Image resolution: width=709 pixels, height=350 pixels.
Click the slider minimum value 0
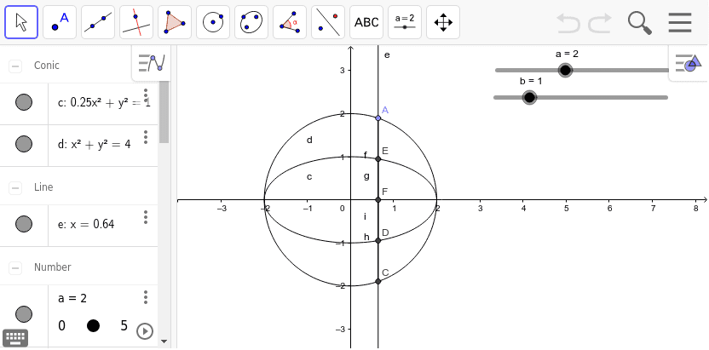tap(61, 325)
